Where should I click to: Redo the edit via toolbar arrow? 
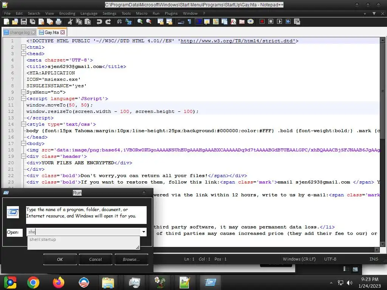click(108, 22)
